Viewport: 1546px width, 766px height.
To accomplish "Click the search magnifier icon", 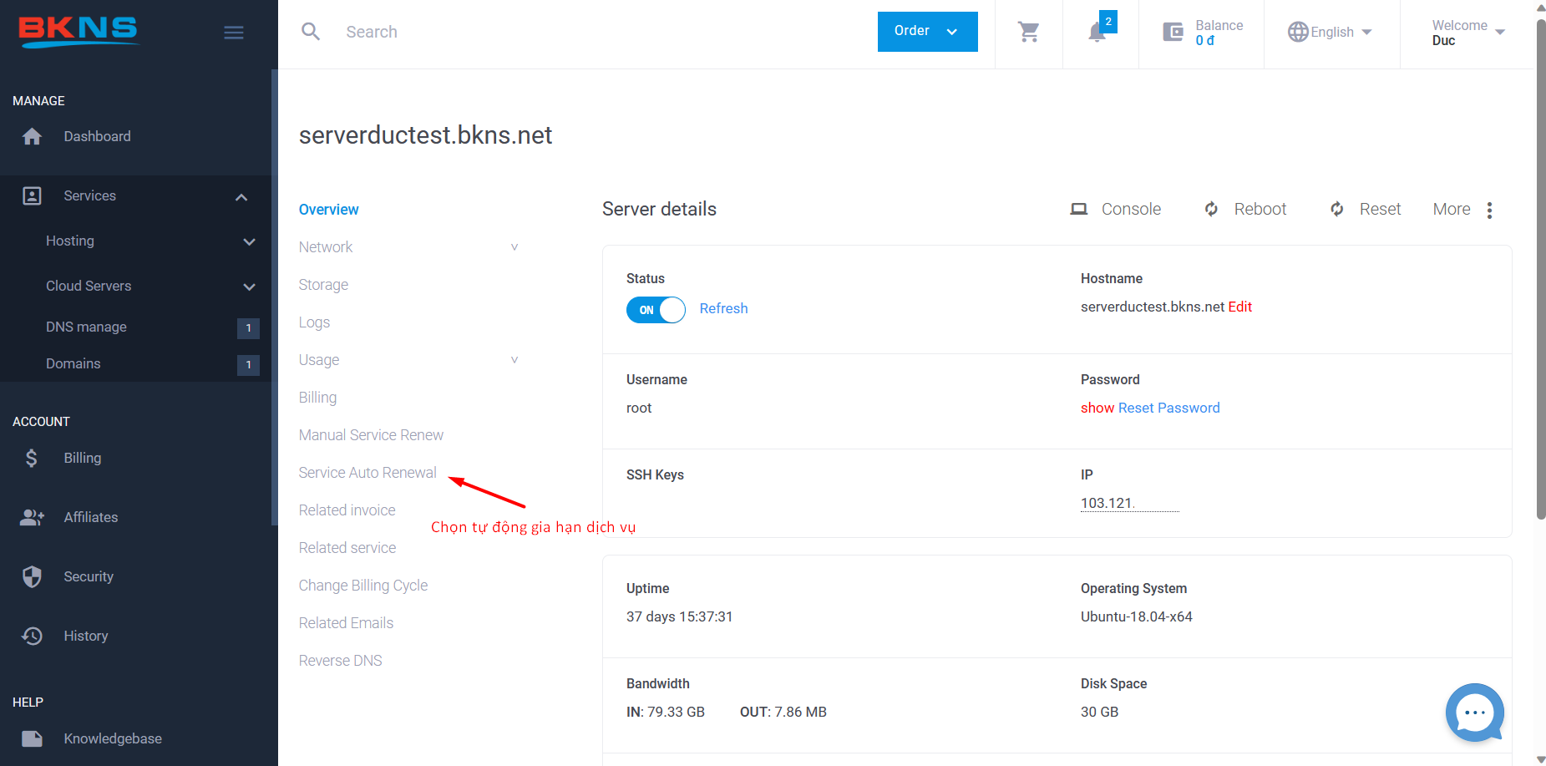I will [x=311, y=32].
